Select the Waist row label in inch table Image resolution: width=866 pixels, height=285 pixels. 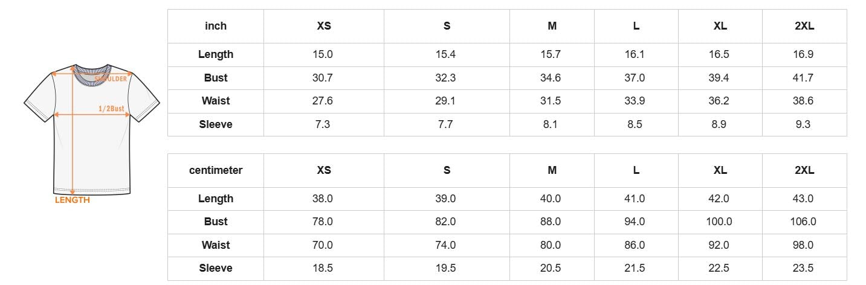point(216,101)
